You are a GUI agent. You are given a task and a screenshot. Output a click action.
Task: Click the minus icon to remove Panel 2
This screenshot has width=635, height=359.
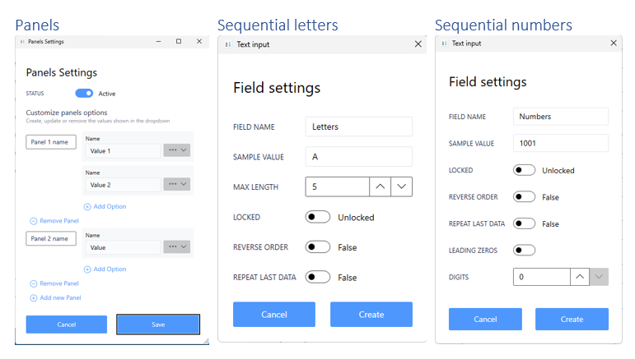[x=34, y=283]
